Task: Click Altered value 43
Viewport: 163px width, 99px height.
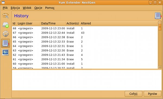Action: 83,33
